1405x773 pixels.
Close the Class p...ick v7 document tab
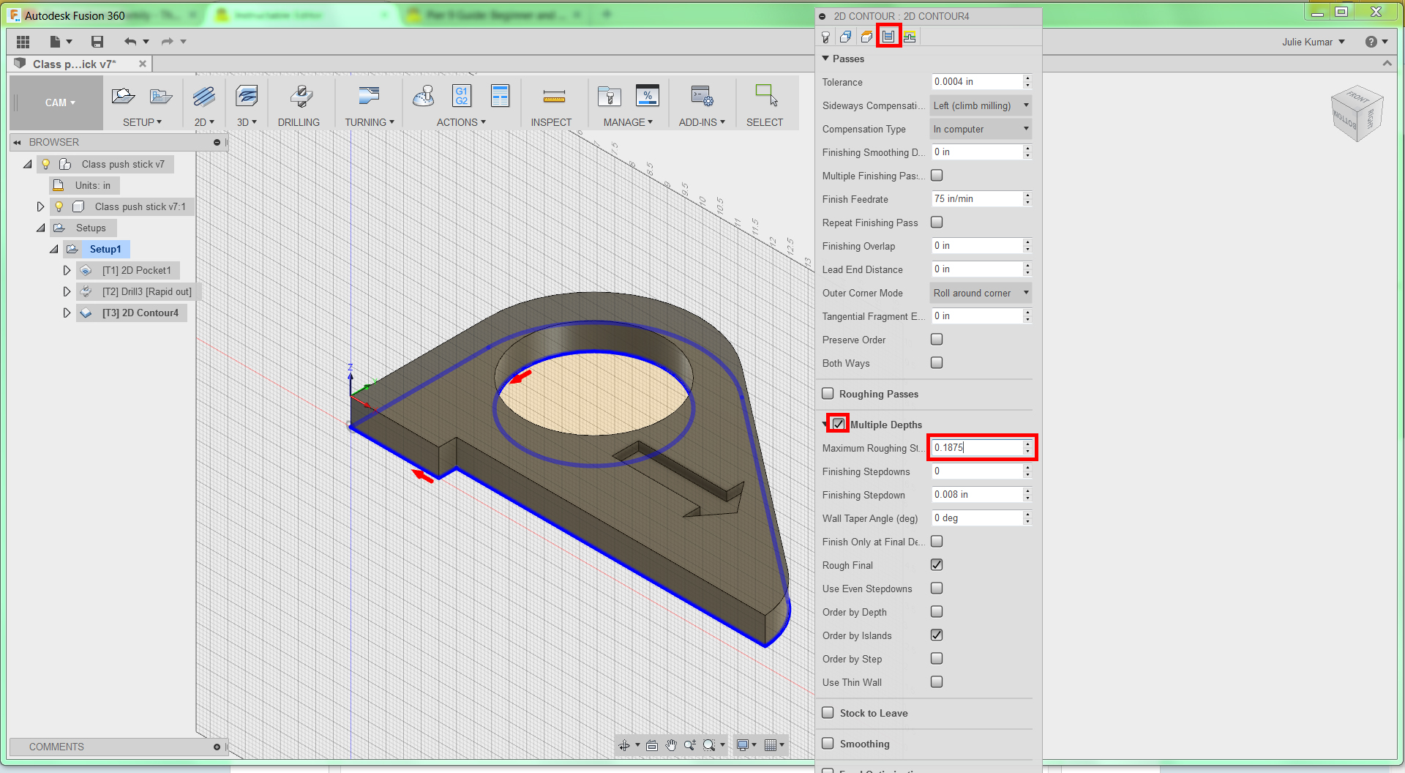tap(143, 64)
